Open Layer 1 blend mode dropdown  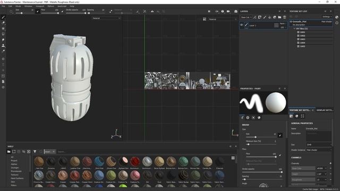[x=282, y=23]
